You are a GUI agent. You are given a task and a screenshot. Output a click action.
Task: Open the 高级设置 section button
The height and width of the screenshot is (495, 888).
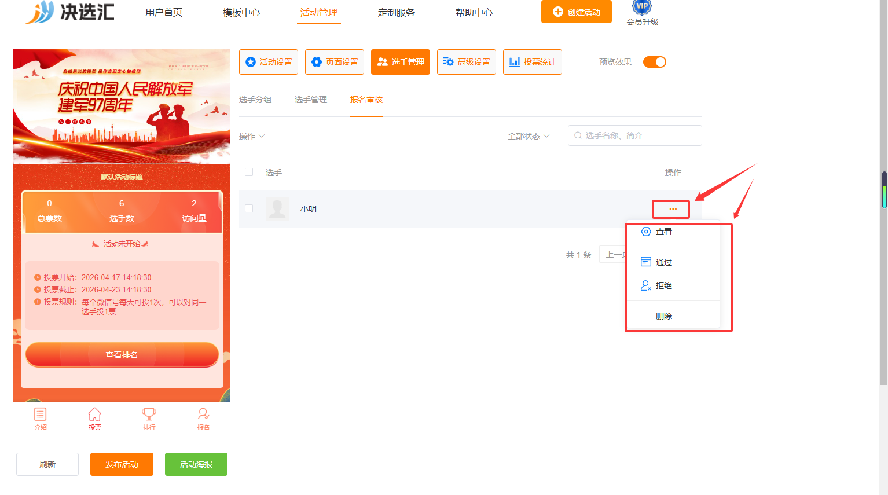click(467, 62)
